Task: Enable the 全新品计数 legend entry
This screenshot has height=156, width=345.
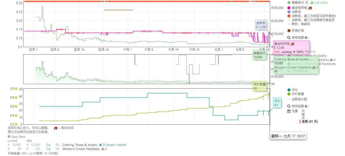Action: point(297,99)
